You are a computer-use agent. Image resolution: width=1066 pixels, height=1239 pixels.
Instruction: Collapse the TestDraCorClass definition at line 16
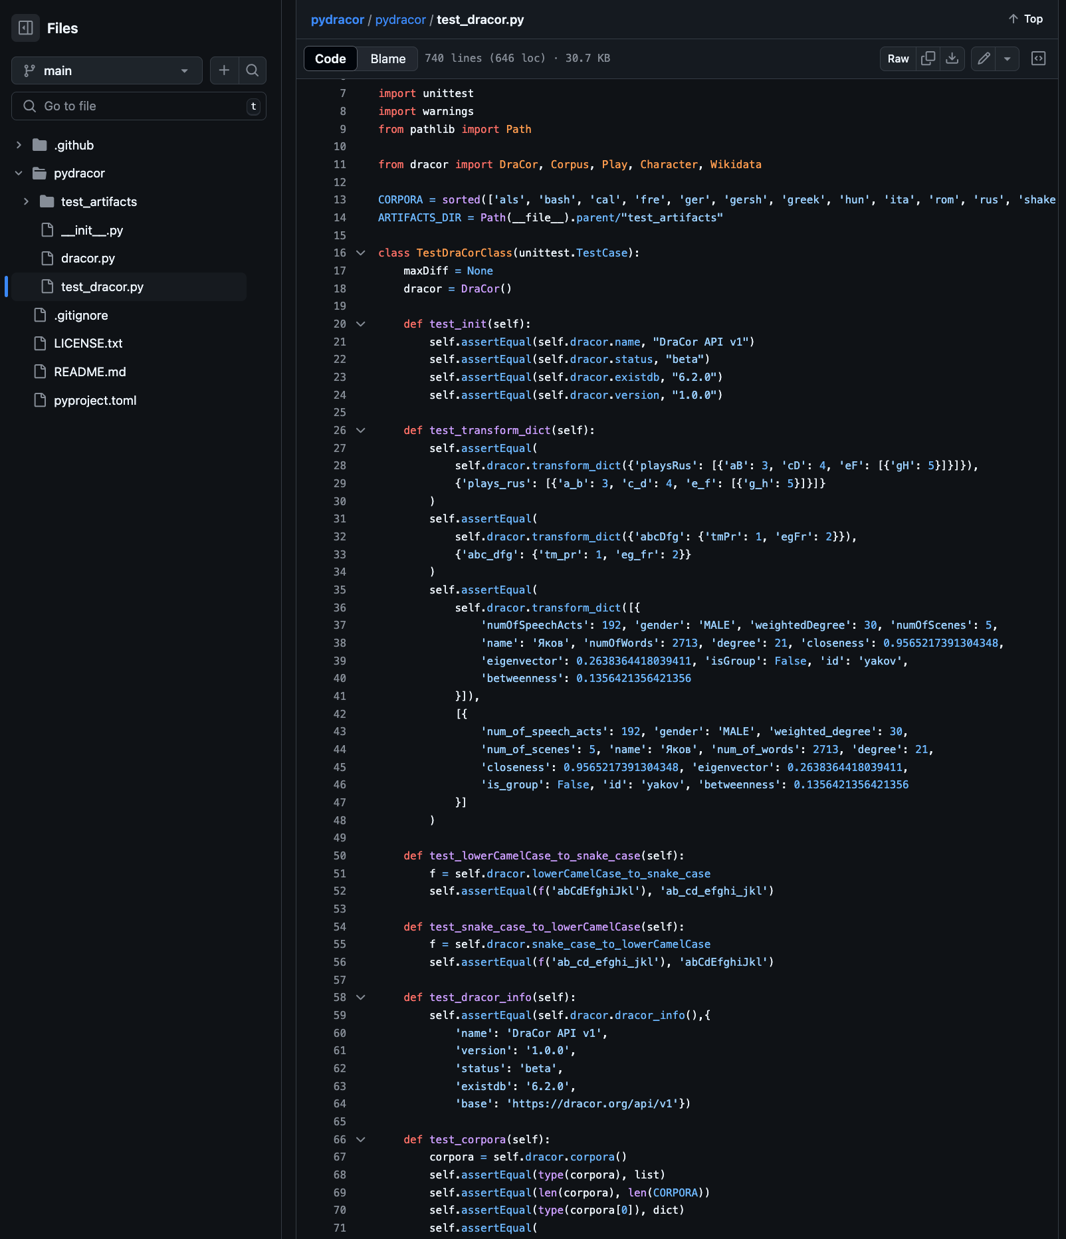tap(361, 253)
